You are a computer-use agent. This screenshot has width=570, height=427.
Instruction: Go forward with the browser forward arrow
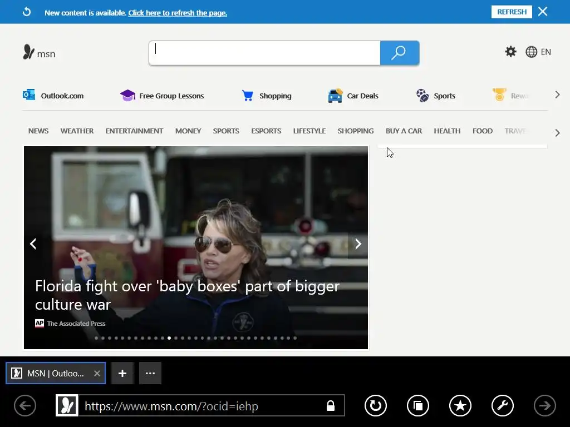coord(545,405)
